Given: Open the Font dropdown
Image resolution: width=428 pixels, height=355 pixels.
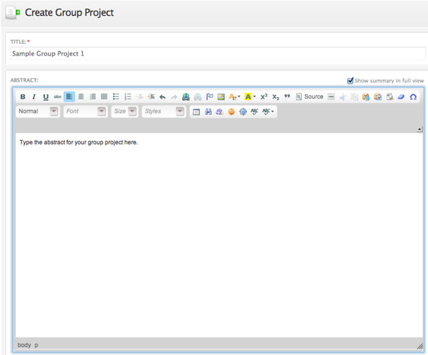Looking at the screenshot, I should point(85,111).
